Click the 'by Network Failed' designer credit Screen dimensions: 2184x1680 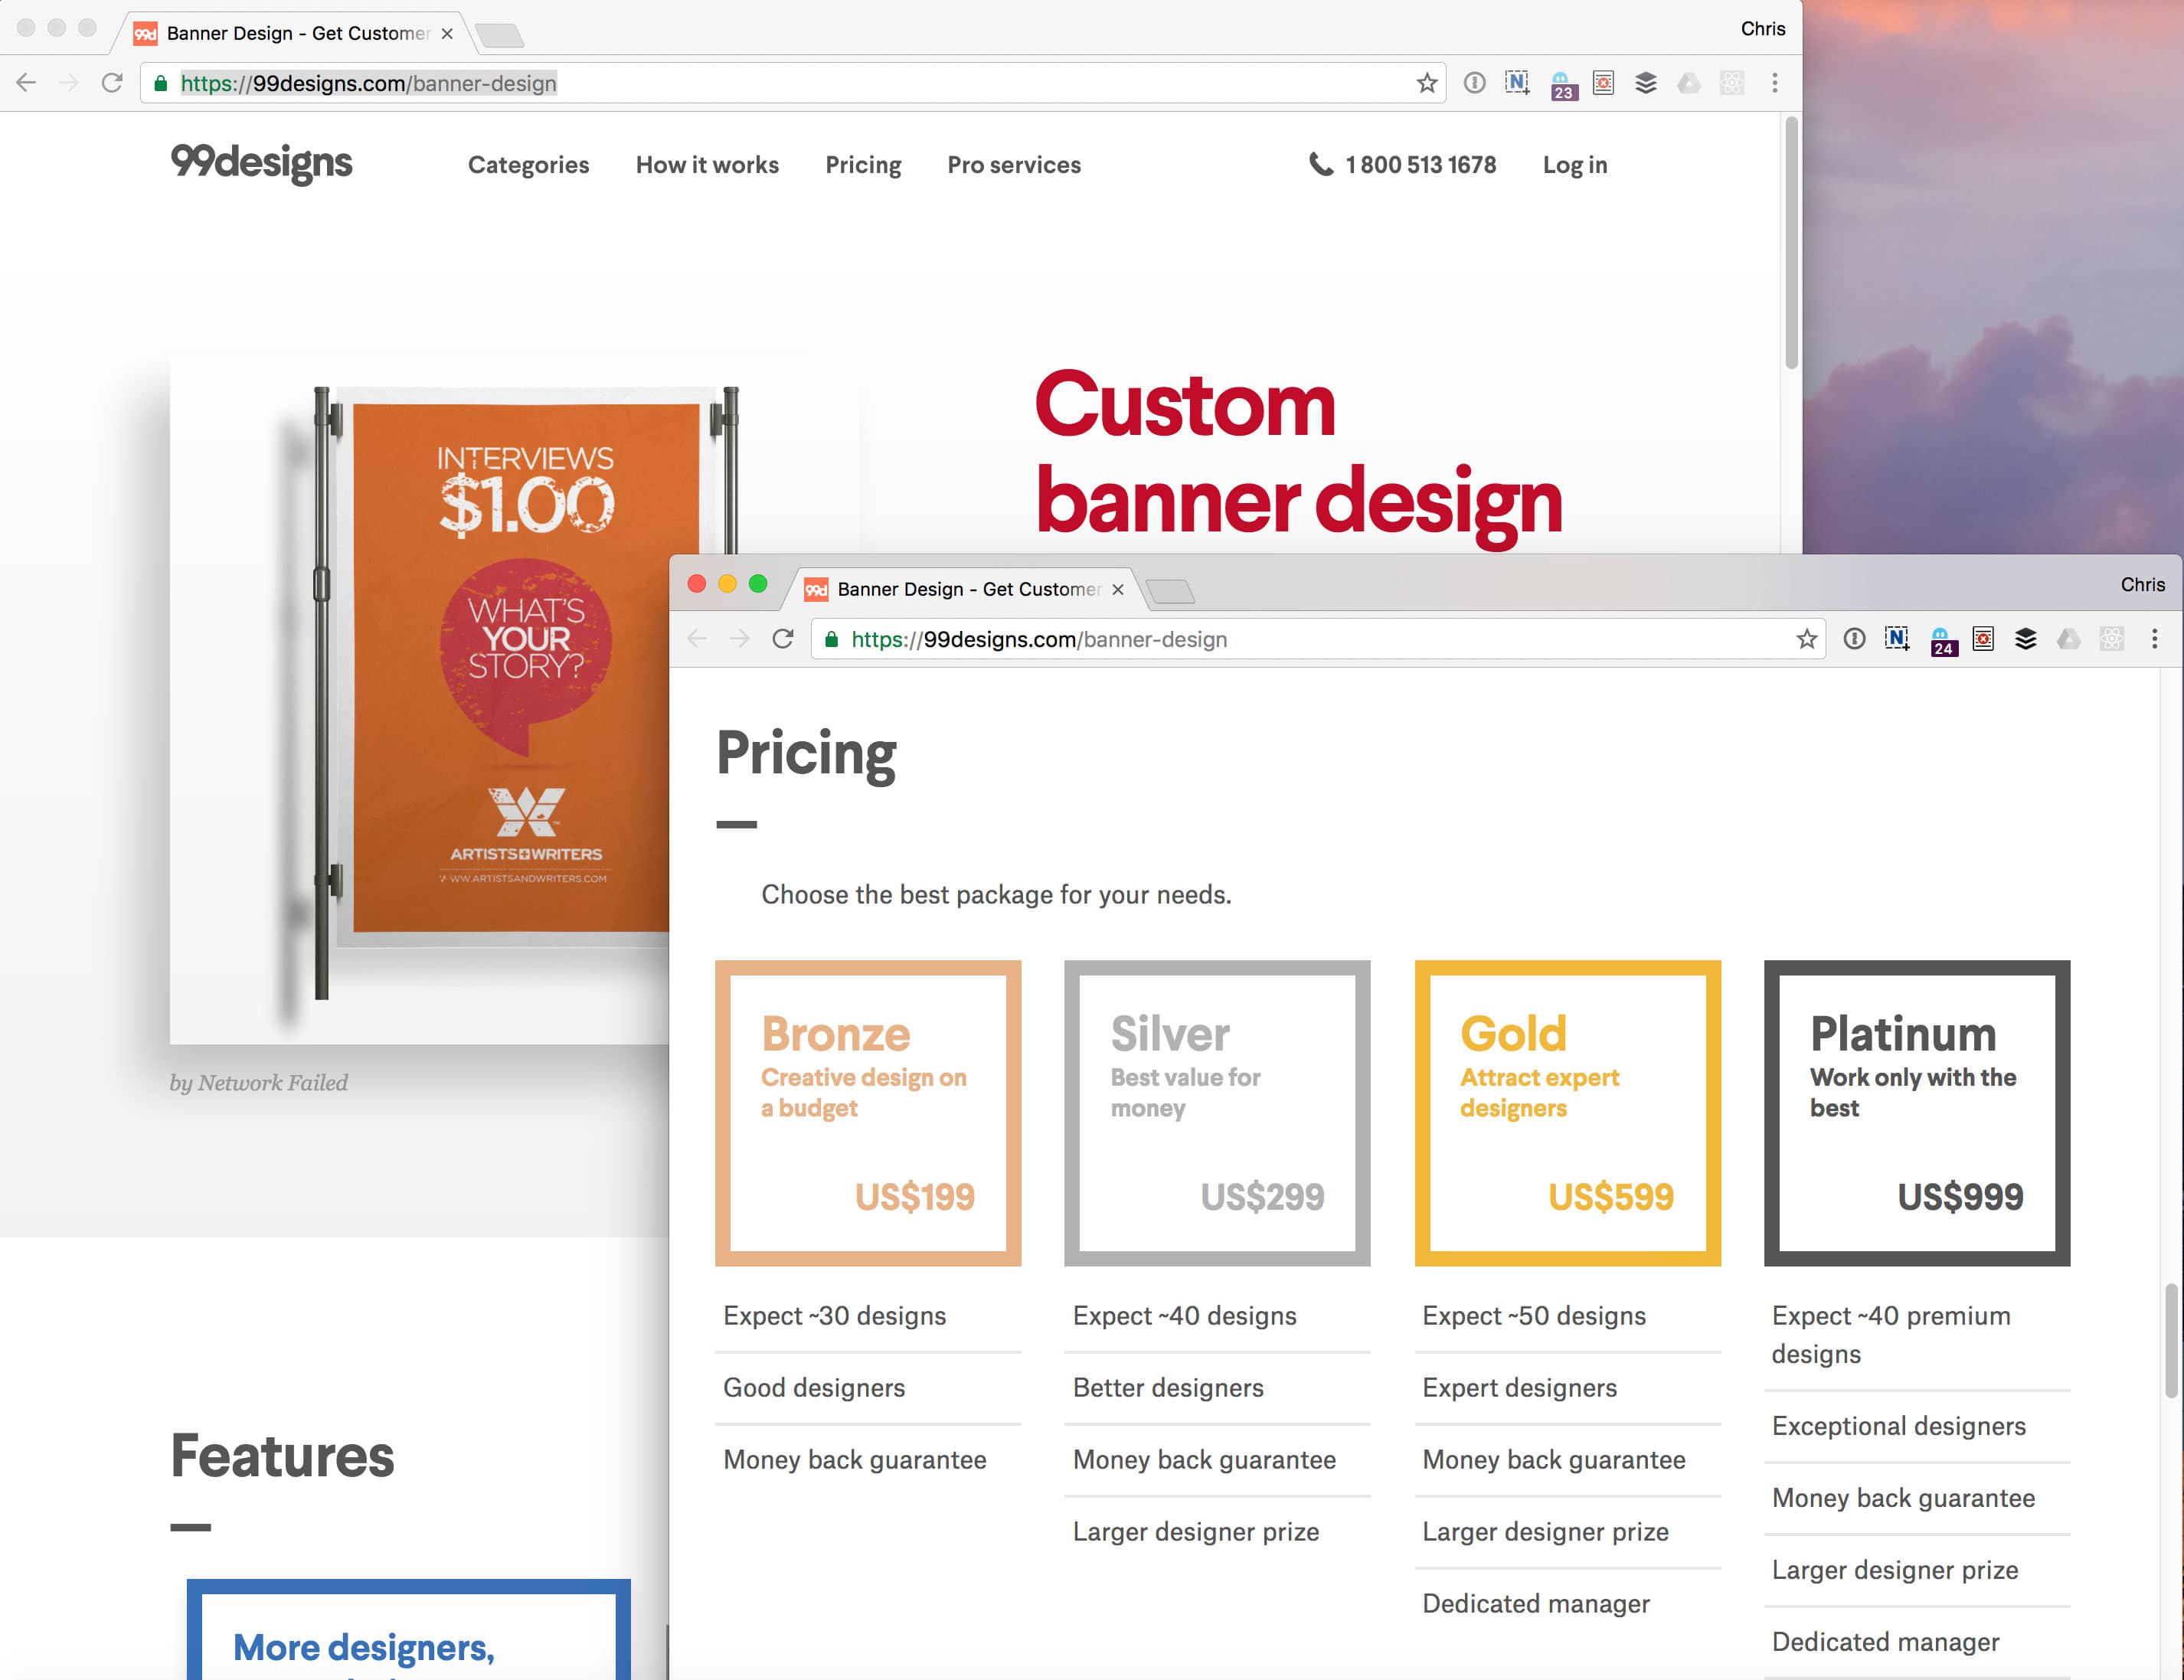[x=259, y=1083]
